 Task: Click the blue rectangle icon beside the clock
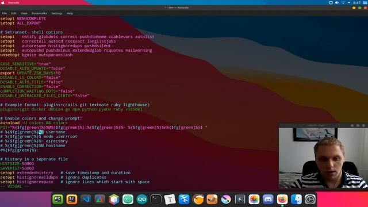pyautogui.click(x=365, y=2)
